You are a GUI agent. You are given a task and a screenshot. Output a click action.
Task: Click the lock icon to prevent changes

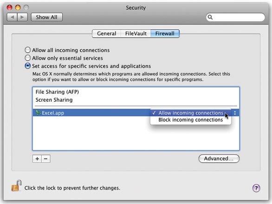pyautogui.click(x=16, y=186)
